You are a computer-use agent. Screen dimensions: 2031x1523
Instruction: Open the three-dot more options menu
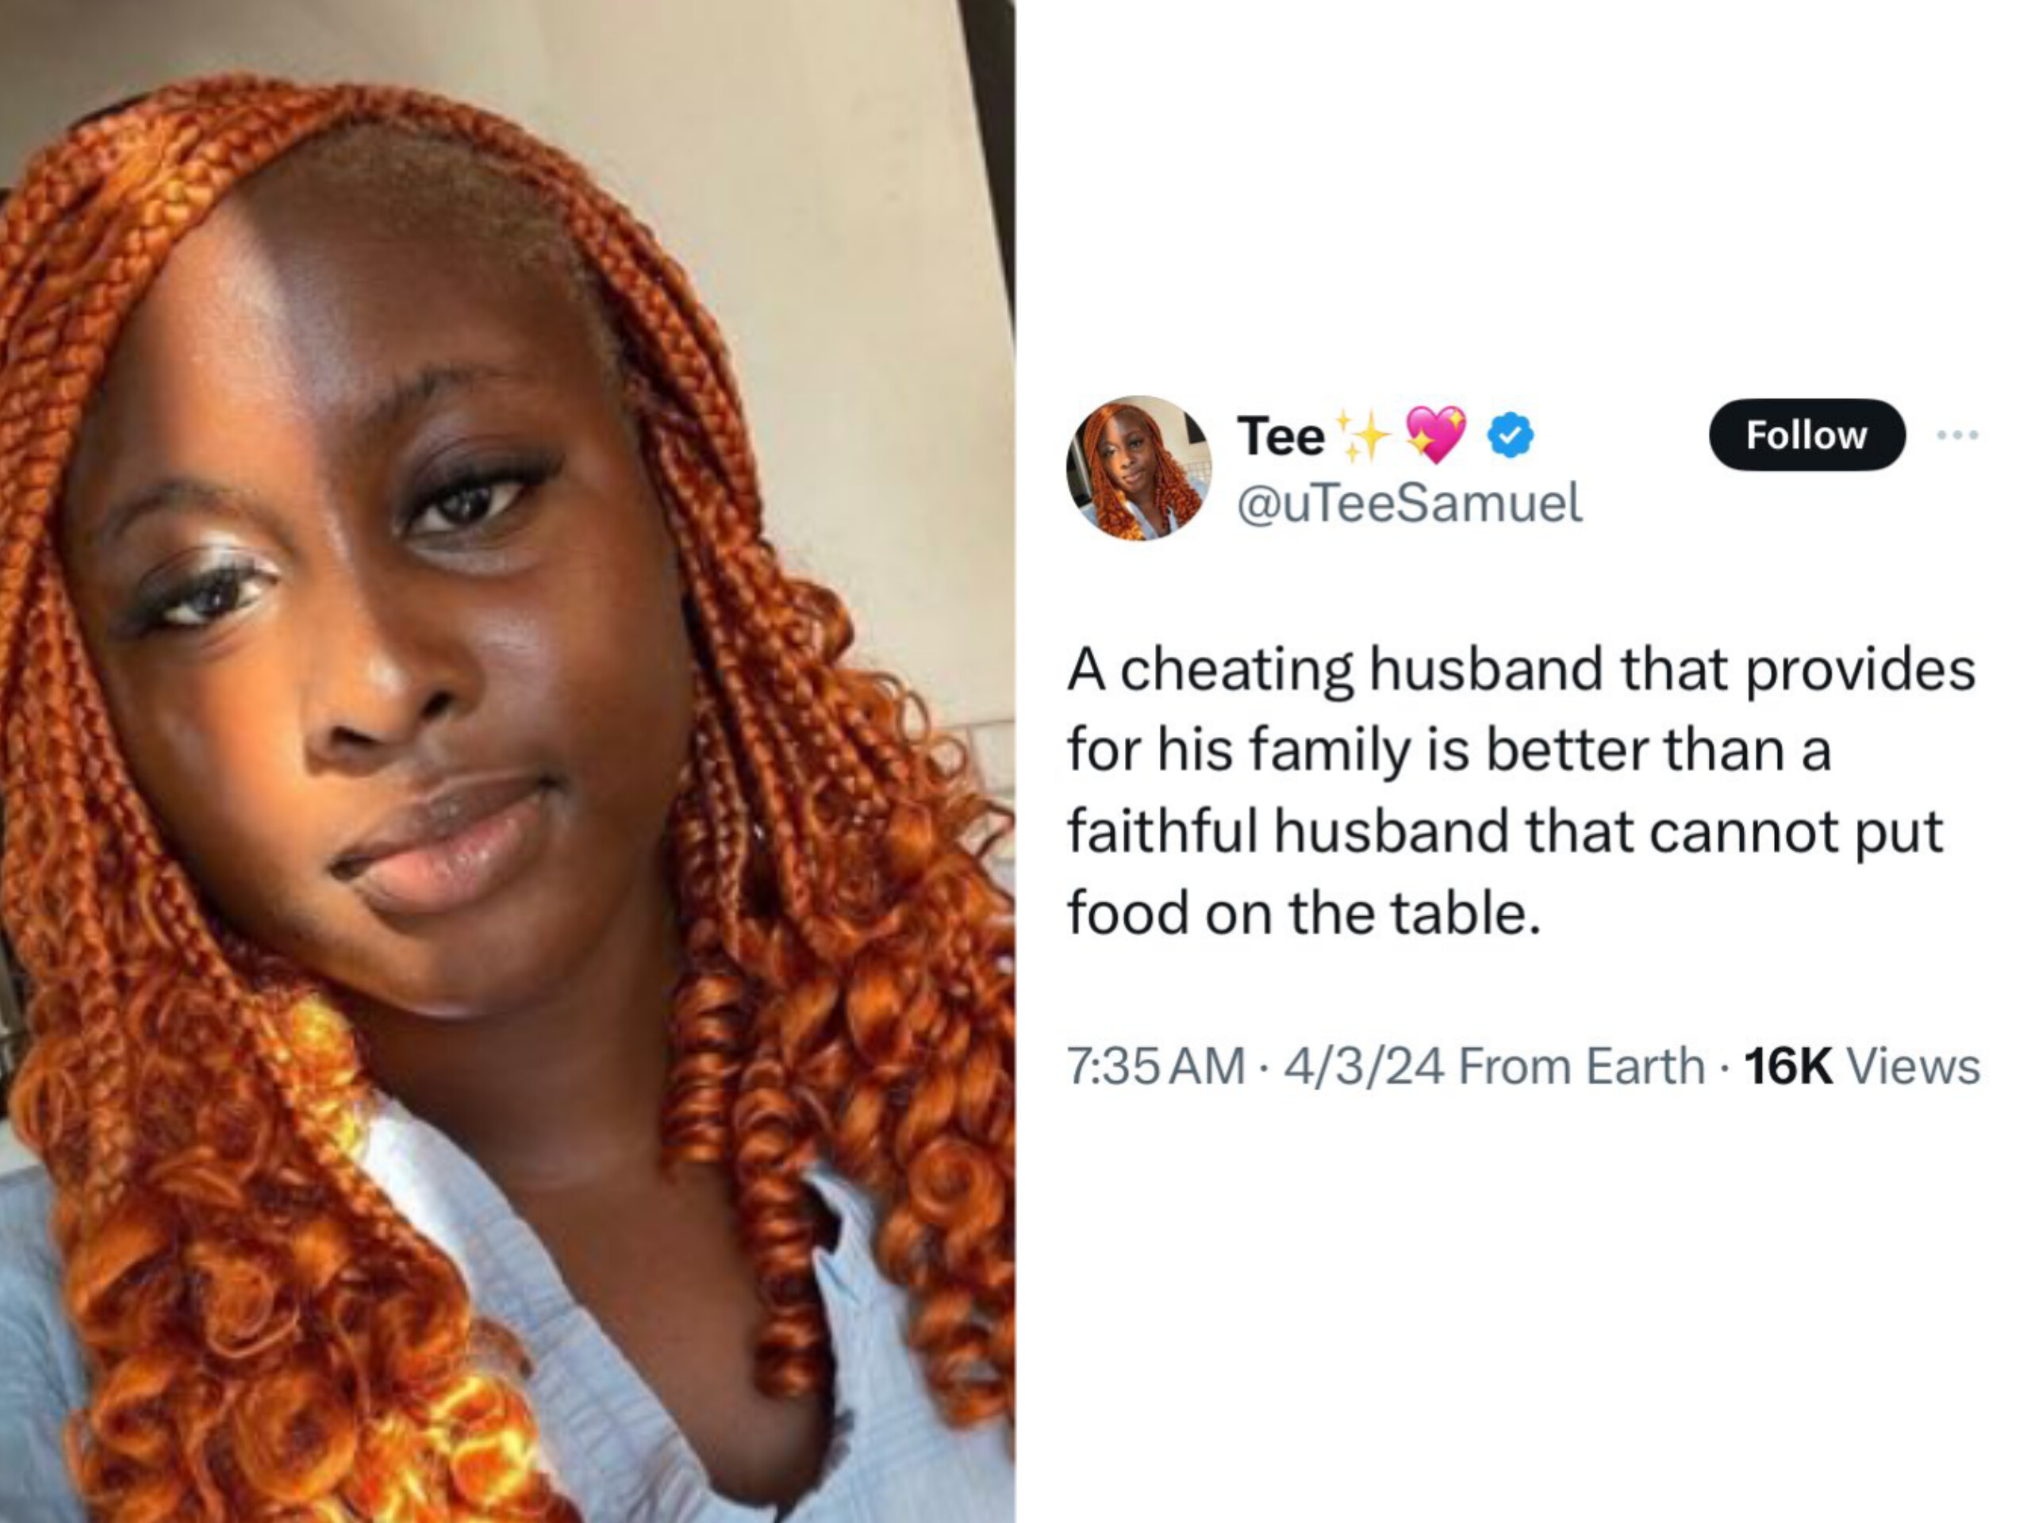1957,435
